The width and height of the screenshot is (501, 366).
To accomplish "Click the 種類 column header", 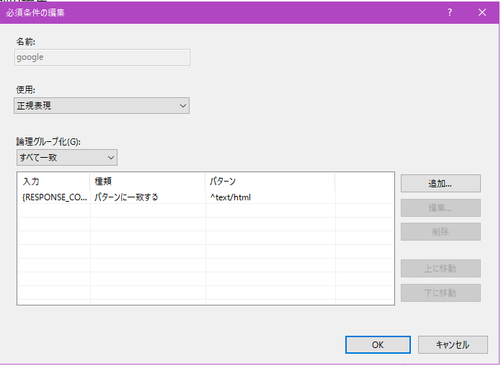I will pyautogui.click(x=148, y=182).
